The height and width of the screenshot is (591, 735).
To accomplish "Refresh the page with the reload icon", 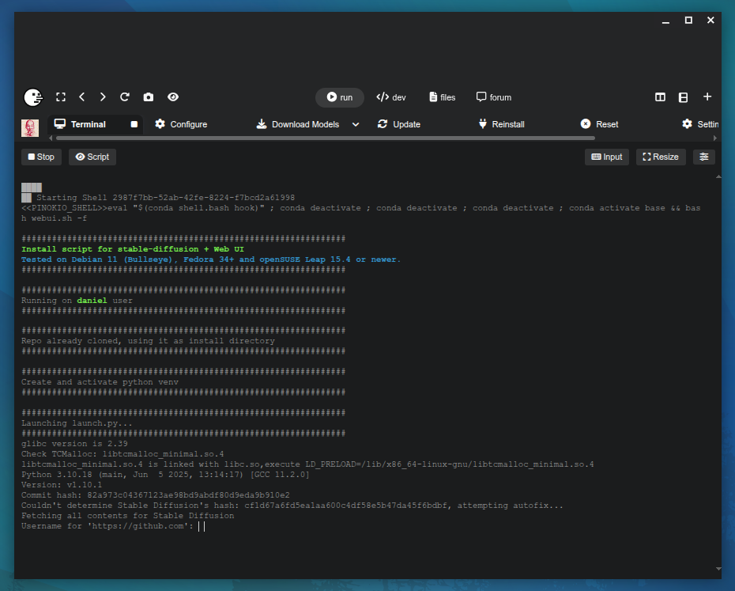I will click(x=125, y=97).
